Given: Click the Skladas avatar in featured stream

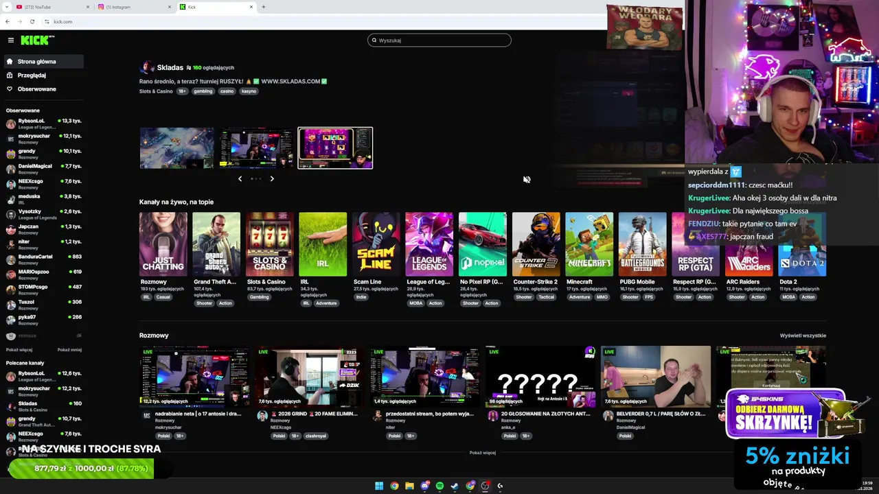Looking at the screenshot, I should coord(146,67).
